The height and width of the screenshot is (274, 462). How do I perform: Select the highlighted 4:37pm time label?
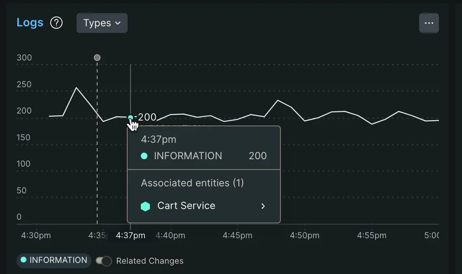[x=130, y=235]
